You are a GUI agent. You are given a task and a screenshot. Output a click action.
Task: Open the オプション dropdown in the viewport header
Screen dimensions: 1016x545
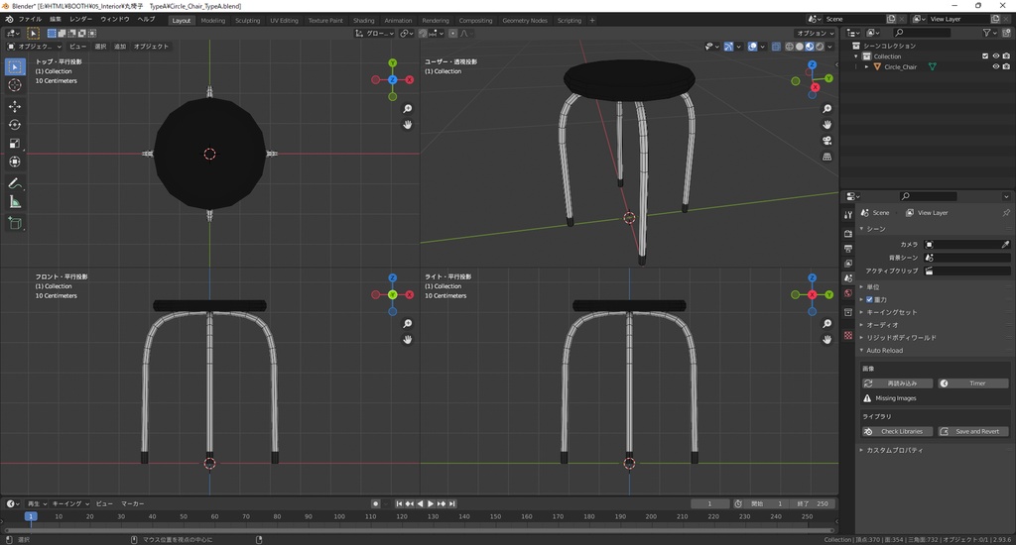815,33
